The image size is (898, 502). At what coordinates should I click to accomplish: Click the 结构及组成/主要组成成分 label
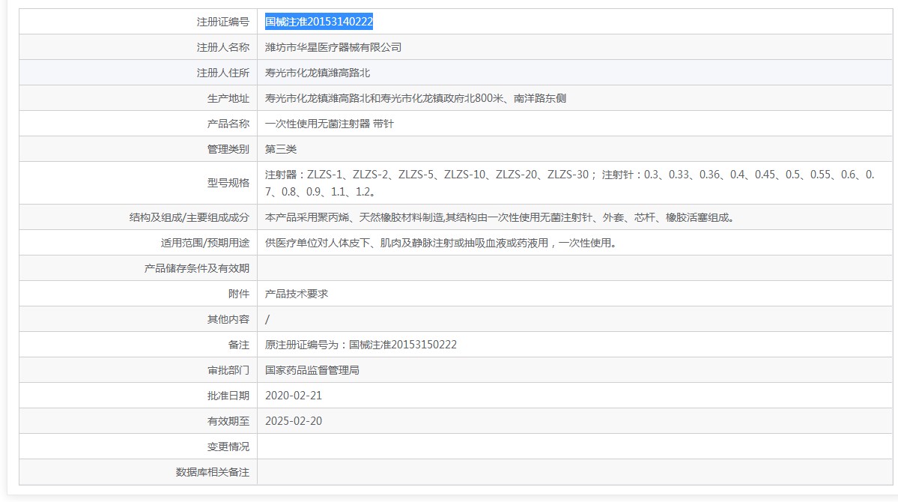point(189,217)
